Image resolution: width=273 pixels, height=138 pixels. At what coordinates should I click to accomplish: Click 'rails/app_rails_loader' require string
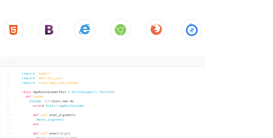(x=59, y=83)
